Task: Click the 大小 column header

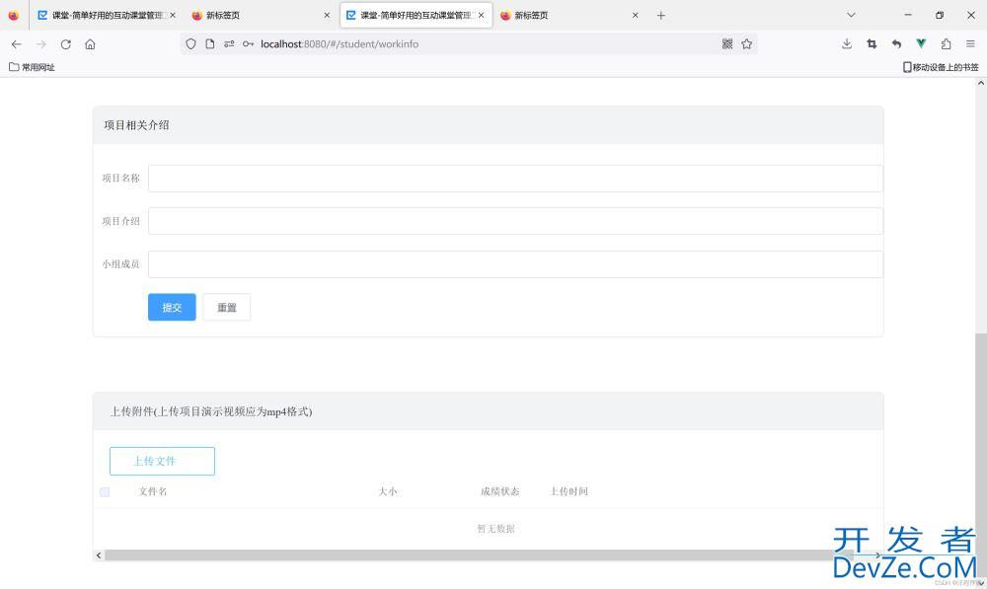Action: point(388,491)
